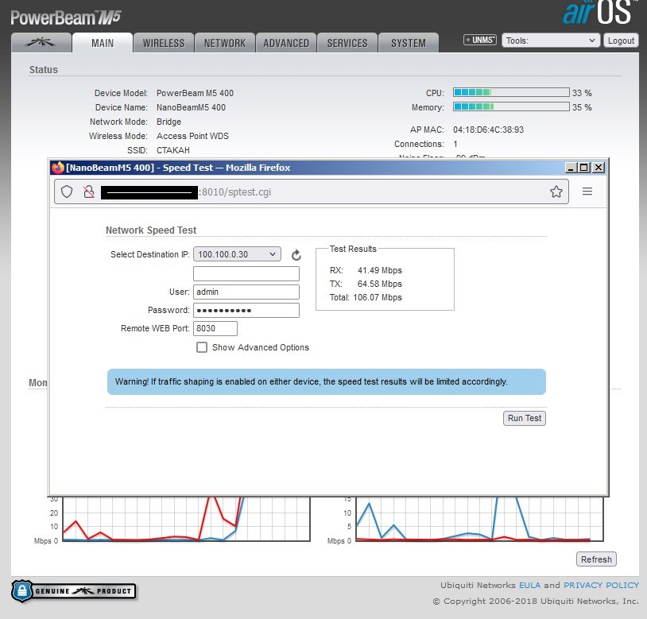Click the UNMS status button
Viewport: 647px width, 619px height.
pyautogui.click(x=480, y=40)
